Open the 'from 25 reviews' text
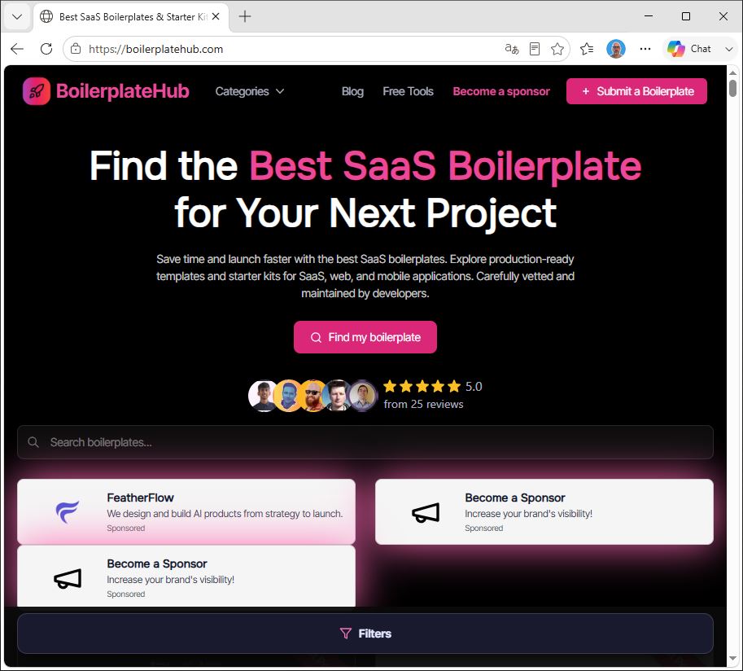Screen dimensions: 743x671 (423, 404)
